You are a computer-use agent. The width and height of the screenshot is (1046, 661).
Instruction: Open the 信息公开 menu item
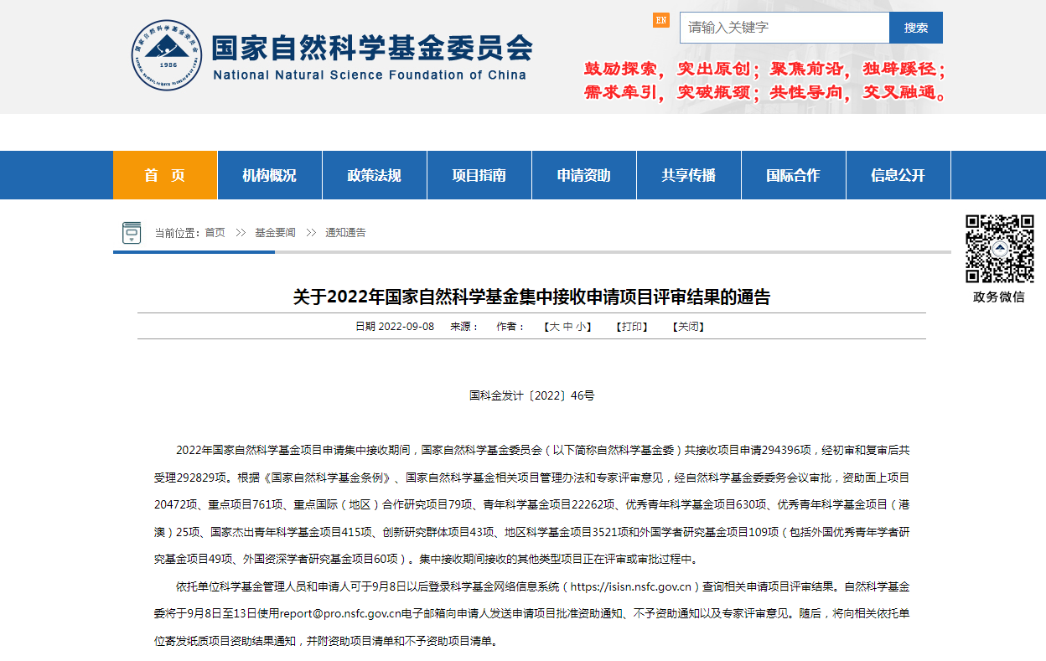click(x=898, y=175)
